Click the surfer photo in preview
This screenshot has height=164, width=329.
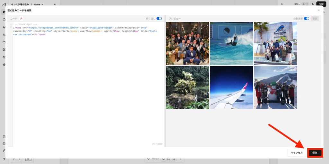pos(231,43)
